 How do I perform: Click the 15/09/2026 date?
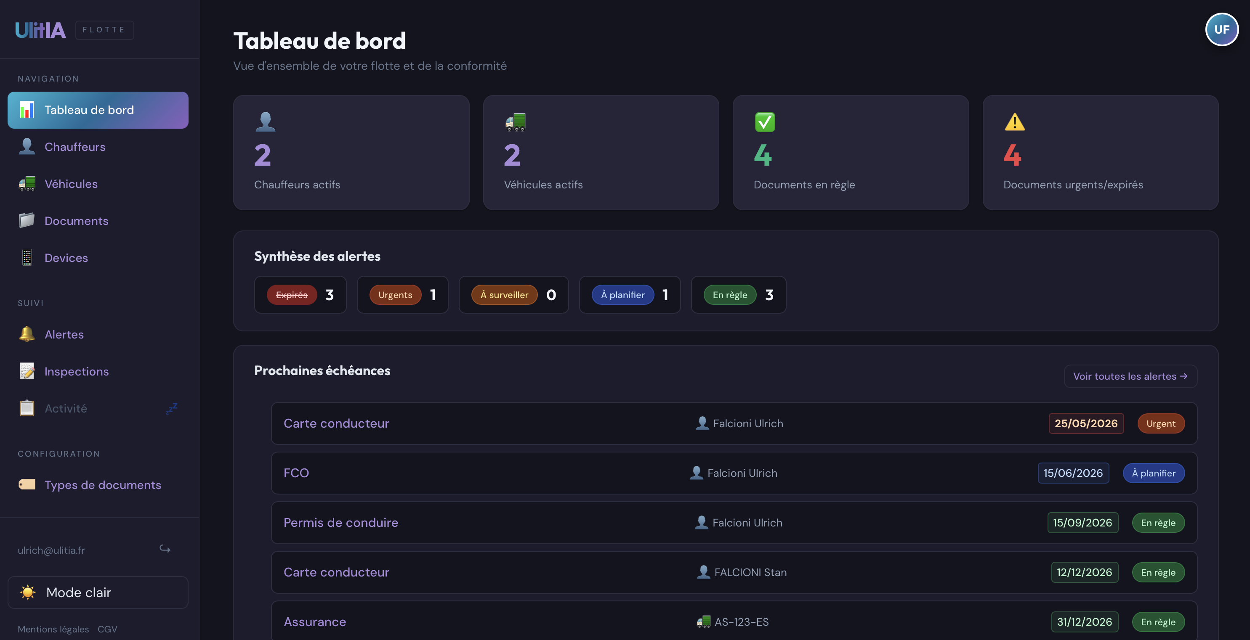click(1082, 522)
